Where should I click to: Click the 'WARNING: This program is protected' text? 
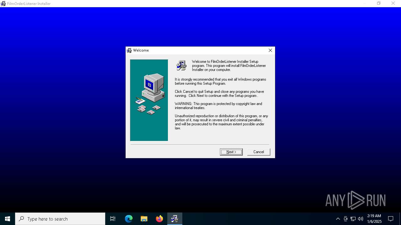(x=218, y=106)
